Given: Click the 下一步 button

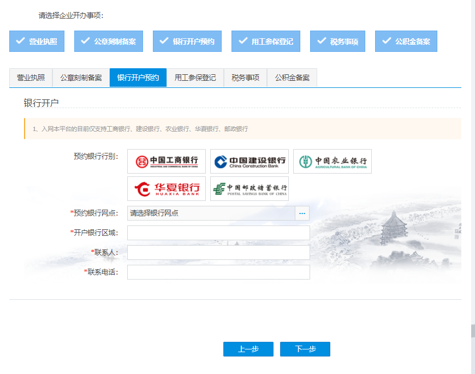Looking at the screenshot, I should tap(305, 349).
